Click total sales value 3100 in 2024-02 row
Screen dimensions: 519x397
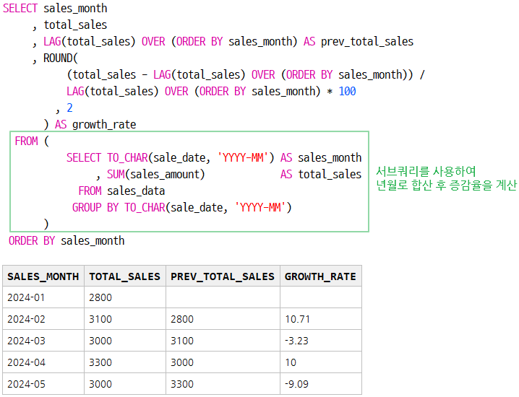[x=125, y=319]
